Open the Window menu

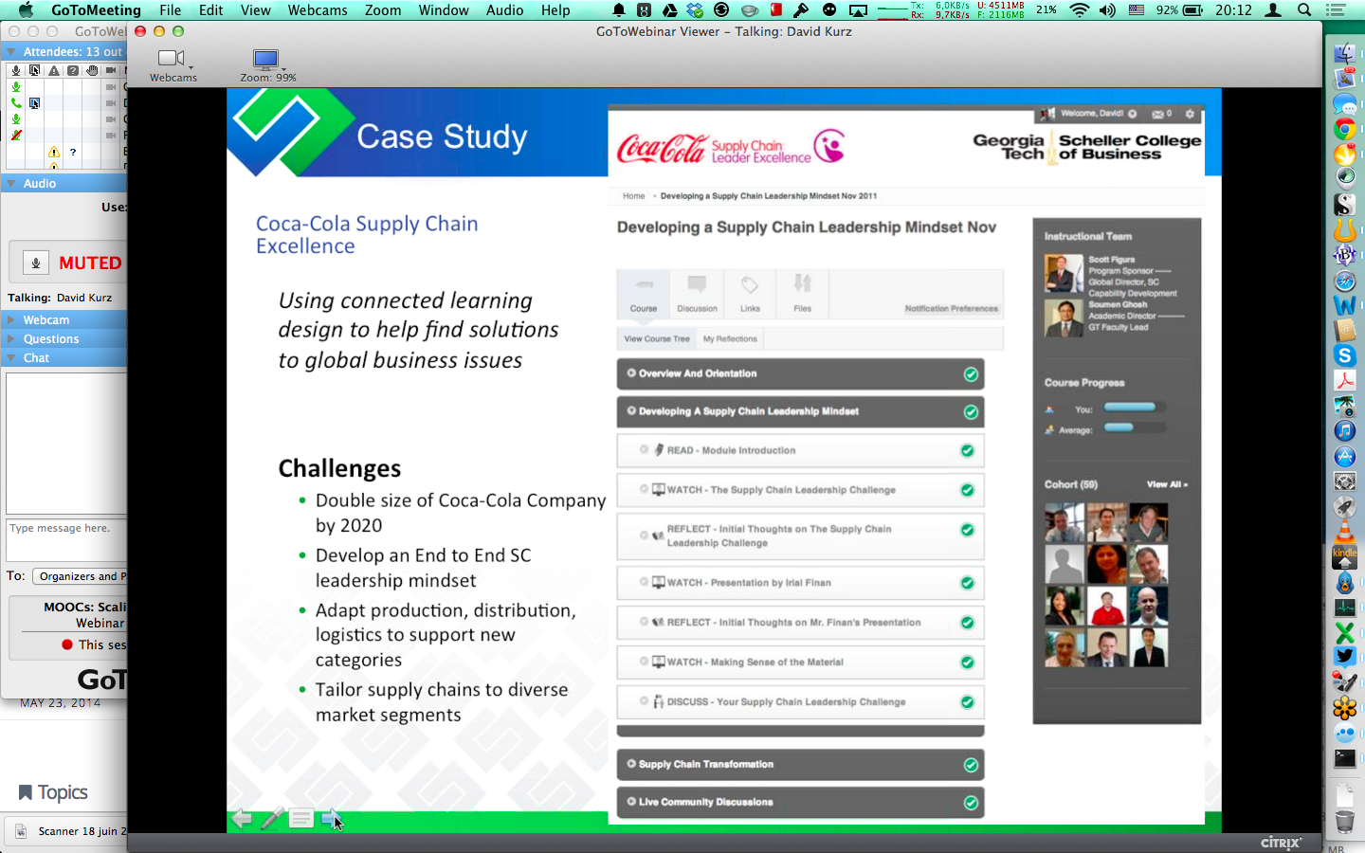(x=444, y=10)
